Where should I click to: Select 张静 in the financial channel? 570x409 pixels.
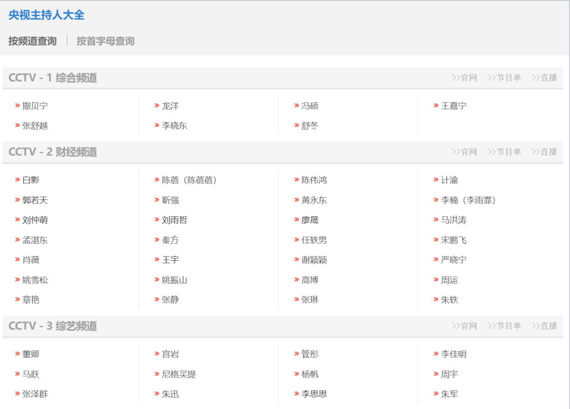[x=170, y=300]
